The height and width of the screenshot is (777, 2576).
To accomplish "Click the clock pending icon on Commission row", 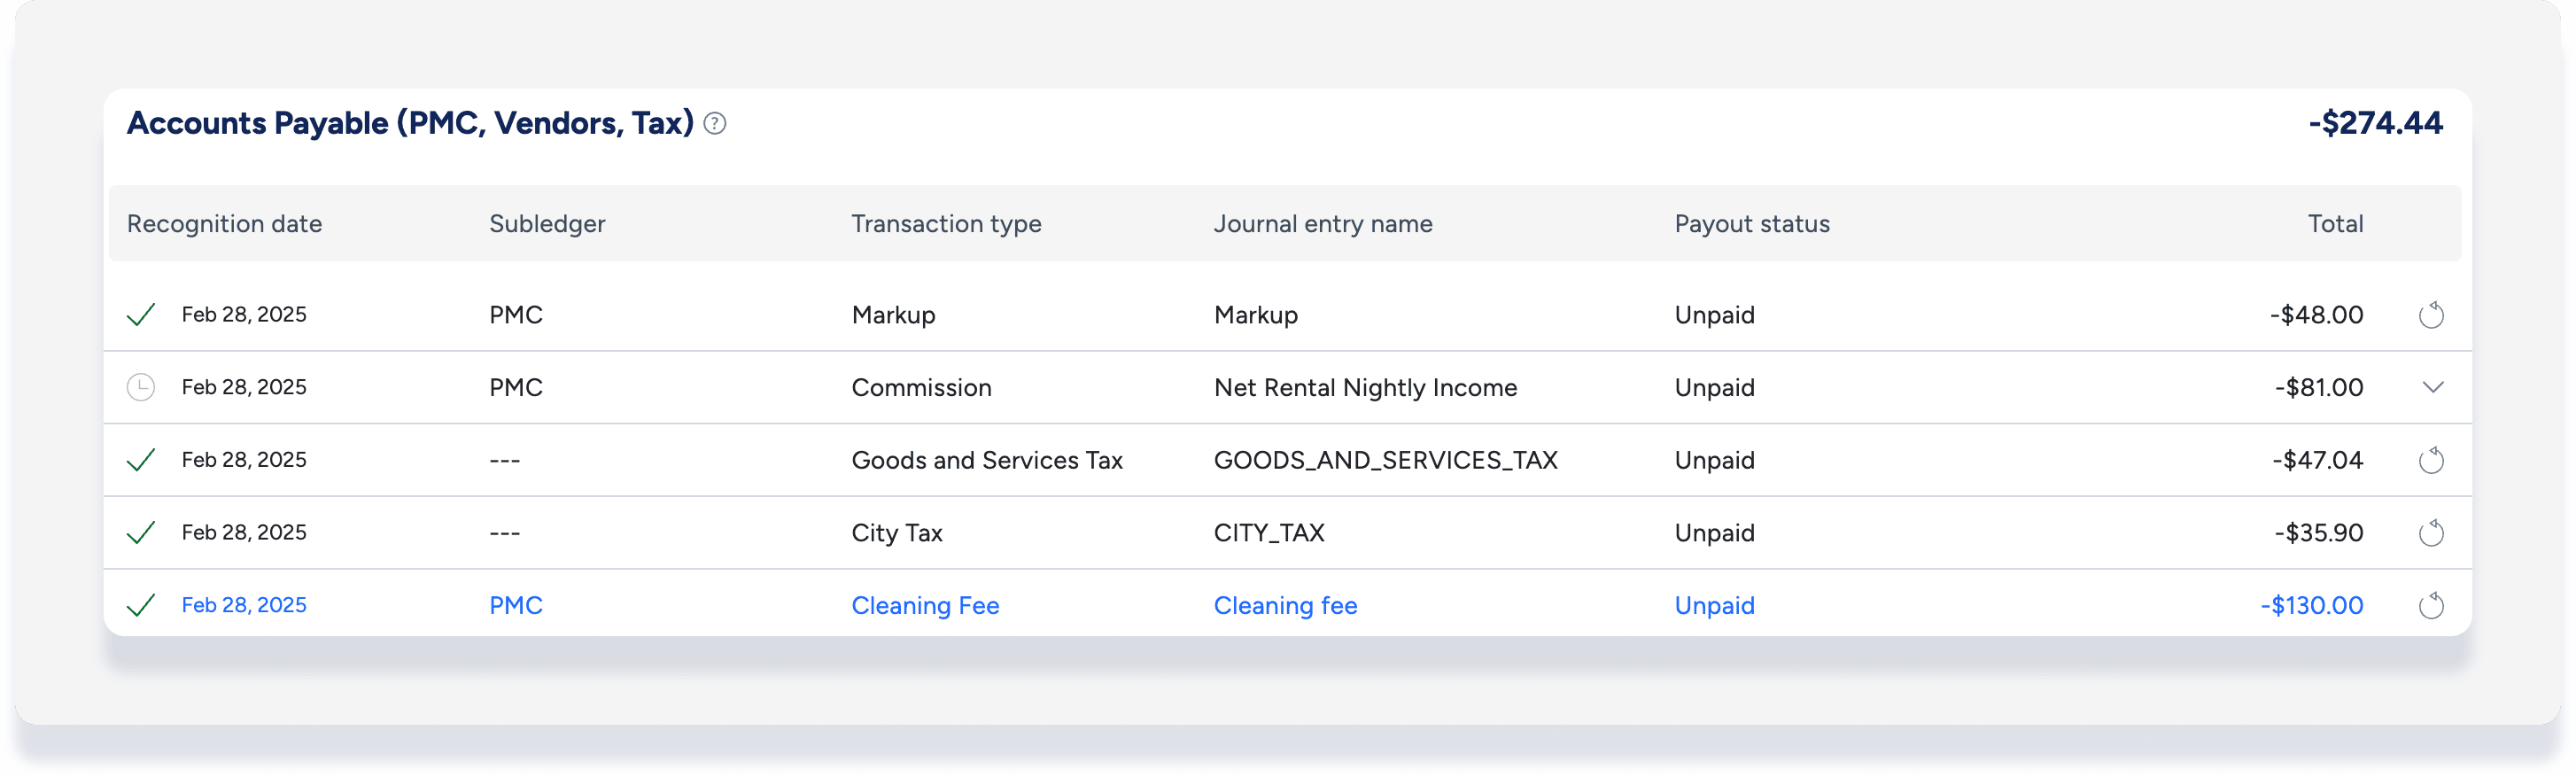I will [141, 387].
